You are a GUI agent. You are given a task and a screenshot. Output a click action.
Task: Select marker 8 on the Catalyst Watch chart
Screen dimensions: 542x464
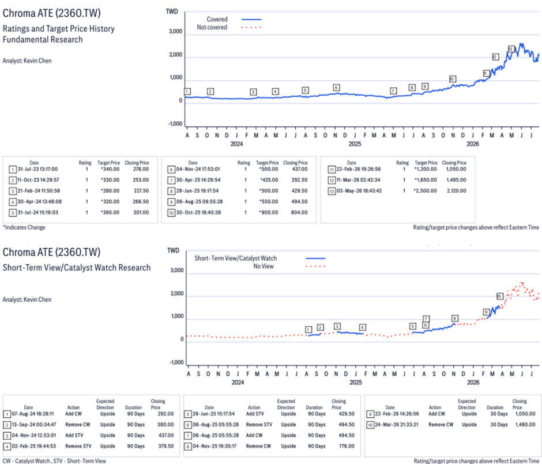tap(455, 319)
